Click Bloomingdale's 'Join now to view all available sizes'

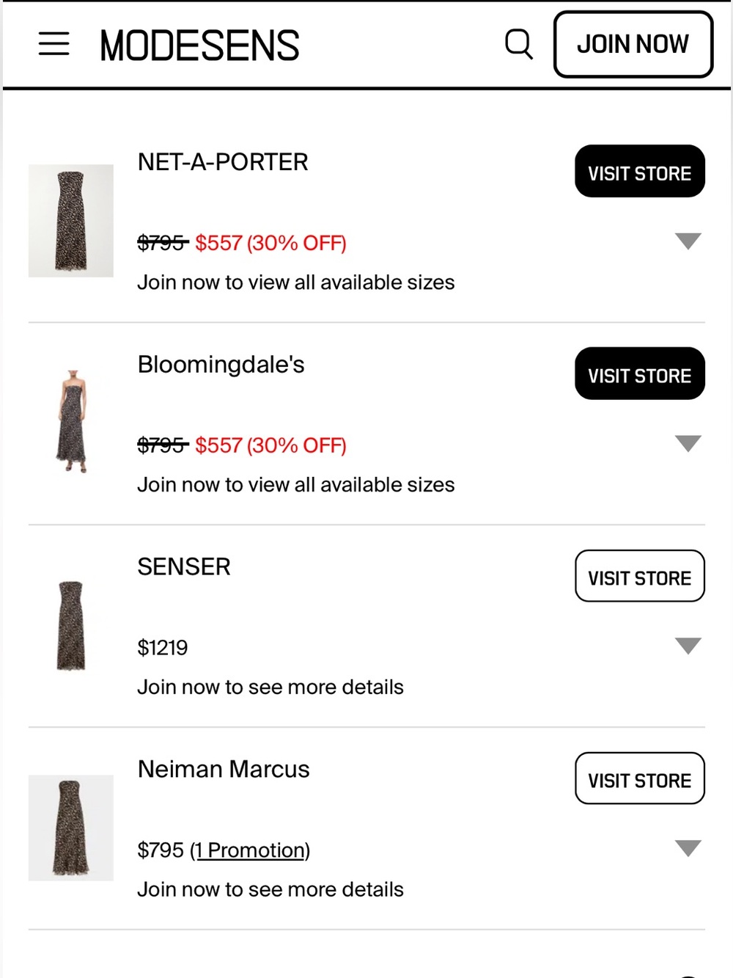point(296,485)
